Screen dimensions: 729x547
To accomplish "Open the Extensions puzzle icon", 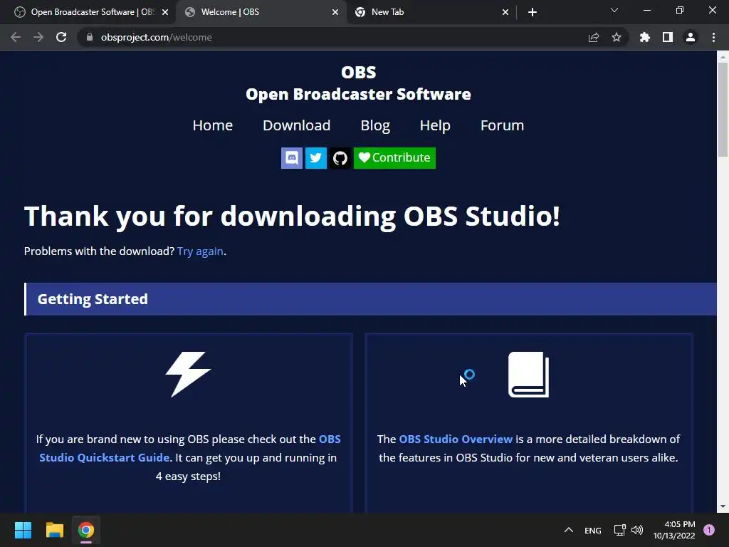I will point(644,37).
